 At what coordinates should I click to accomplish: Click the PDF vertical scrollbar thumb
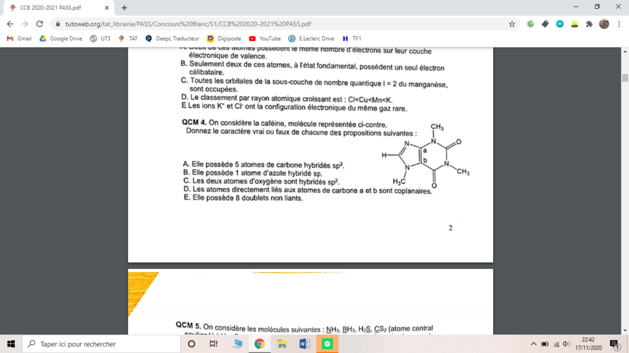point(625,78)
